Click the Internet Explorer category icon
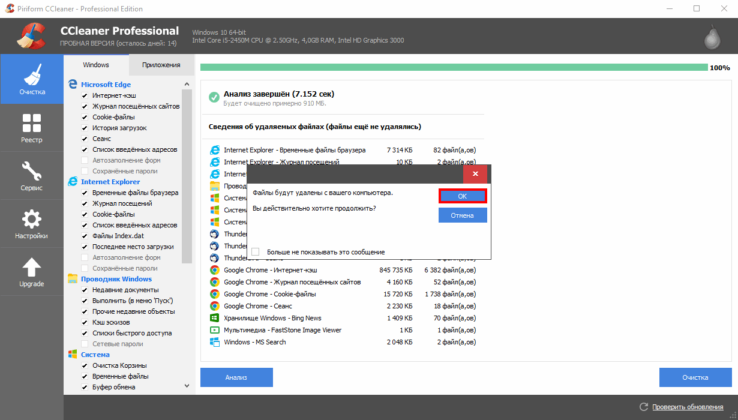The image size is (738, 420). coord(73,181)
